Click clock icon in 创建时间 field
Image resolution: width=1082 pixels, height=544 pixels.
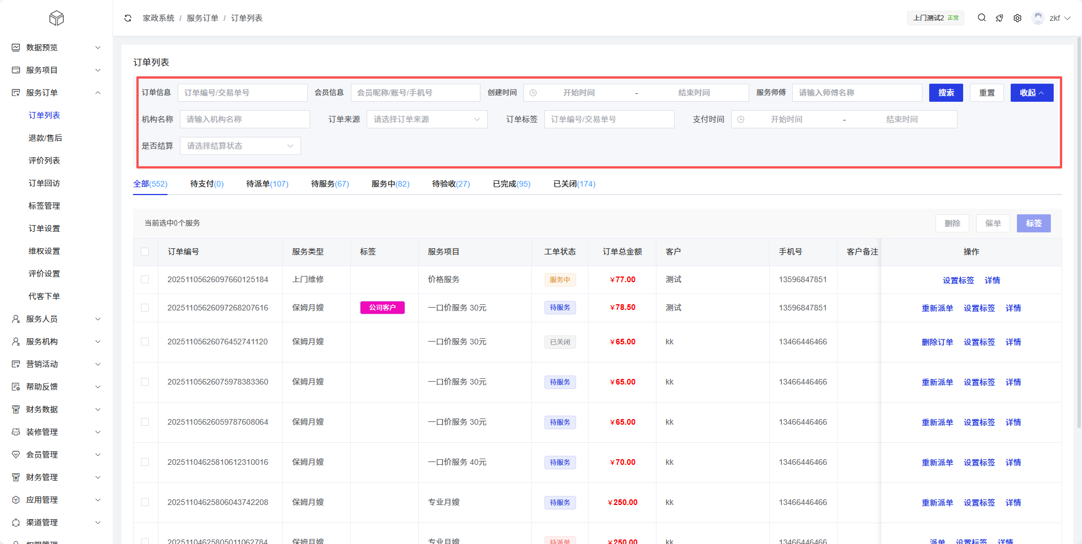tap(533, 93)
